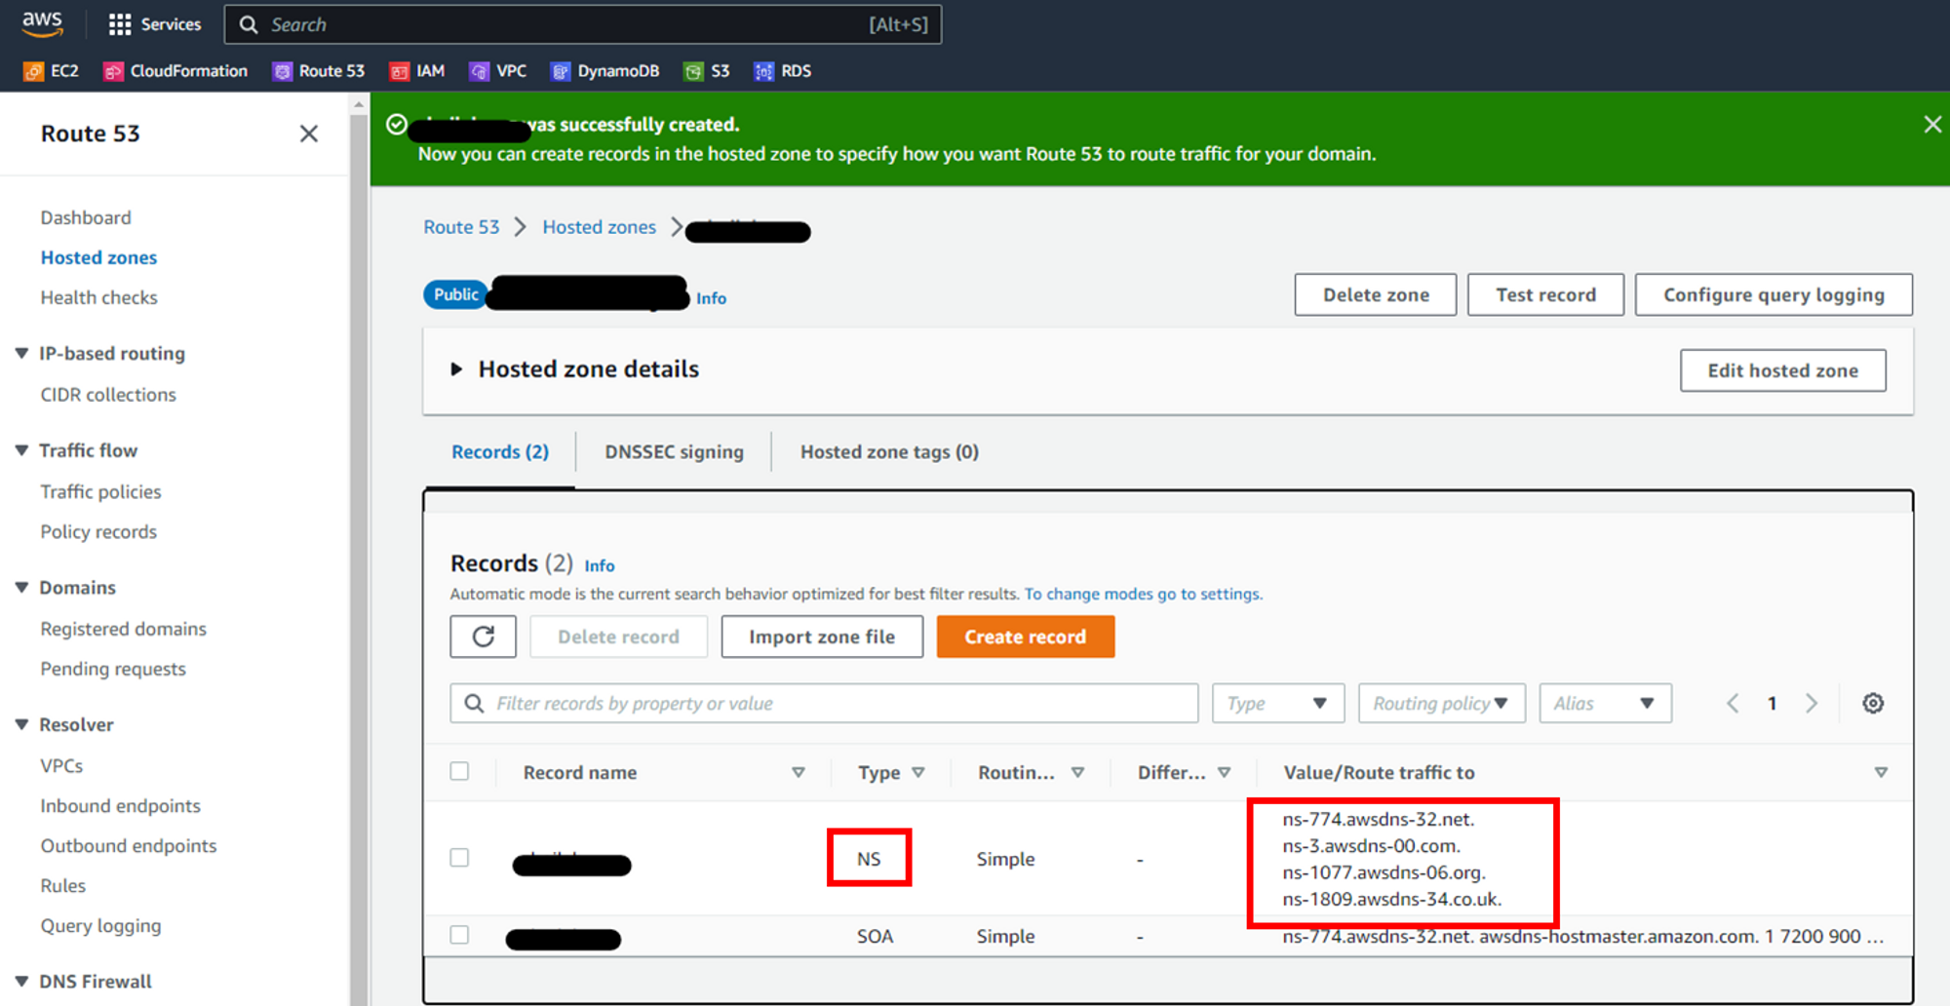Sort by Record name column
Image resolution: width=1950 pixels, height=1006 pixels.
click(798, 772)
